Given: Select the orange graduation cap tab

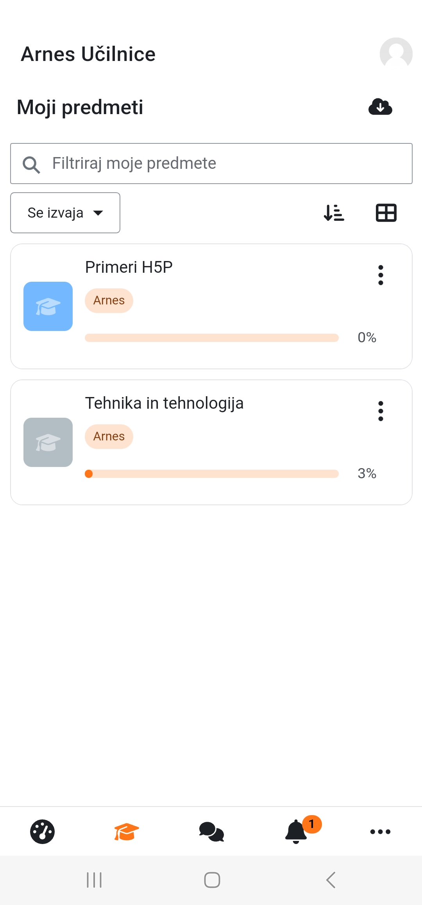Looking at the screenshot, I should point(127,832).
